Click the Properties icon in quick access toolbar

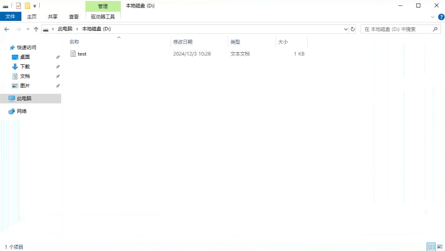18,6
